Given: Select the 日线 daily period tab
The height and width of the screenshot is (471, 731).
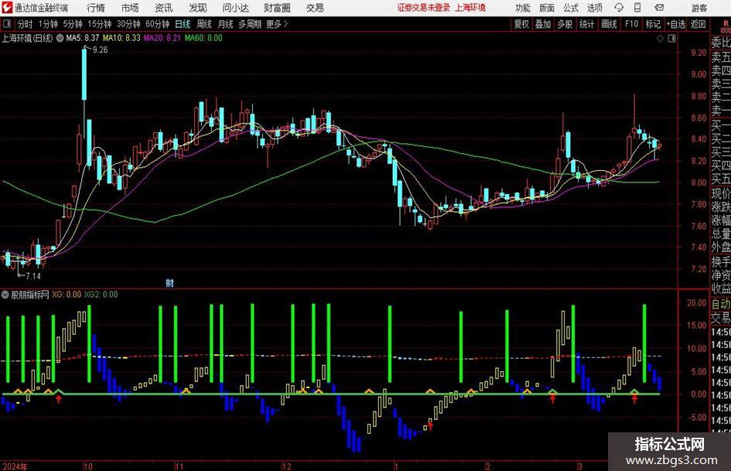Looking at the screenshot, I should click(183, 24).
